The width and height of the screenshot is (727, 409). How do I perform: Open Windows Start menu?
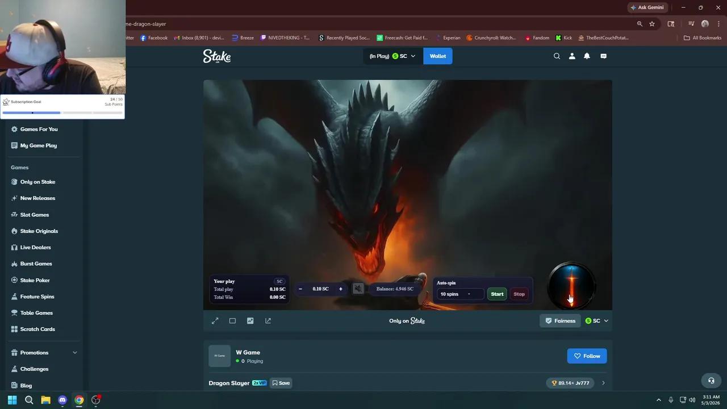coord(12,400)
